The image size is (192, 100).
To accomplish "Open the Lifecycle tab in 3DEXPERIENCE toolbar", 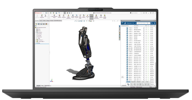I will click(128, 82).
